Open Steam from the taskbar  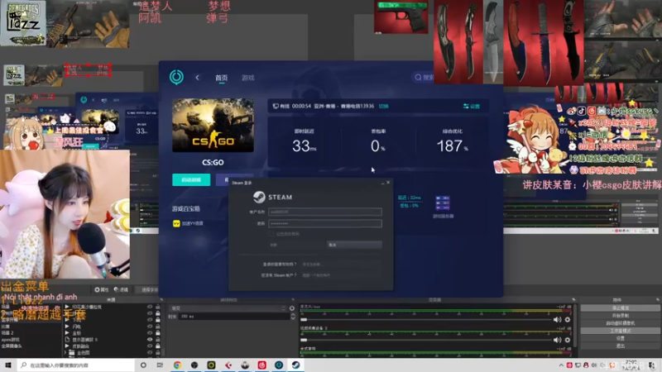[295, 365]
